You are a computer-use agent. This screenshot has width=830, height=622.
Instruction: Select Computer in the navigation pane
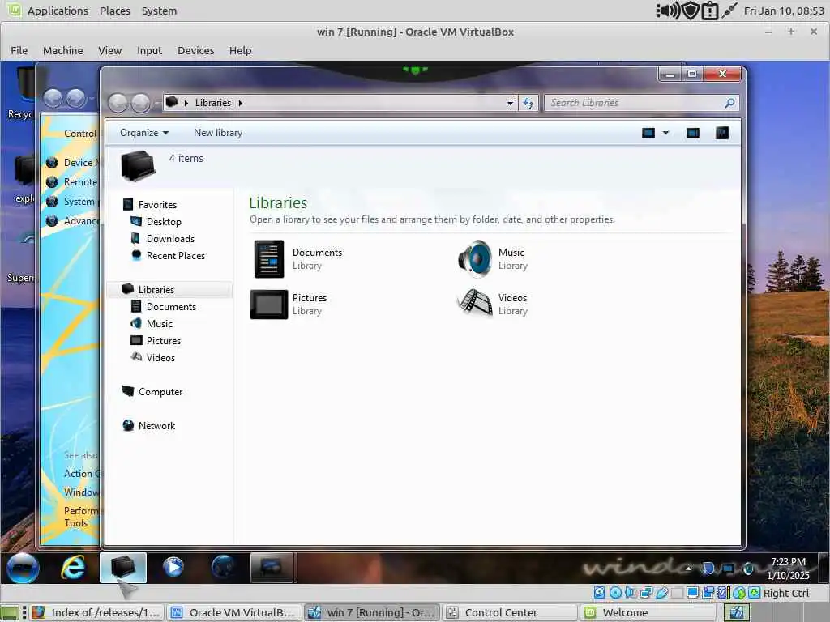[x=160, y=392]
